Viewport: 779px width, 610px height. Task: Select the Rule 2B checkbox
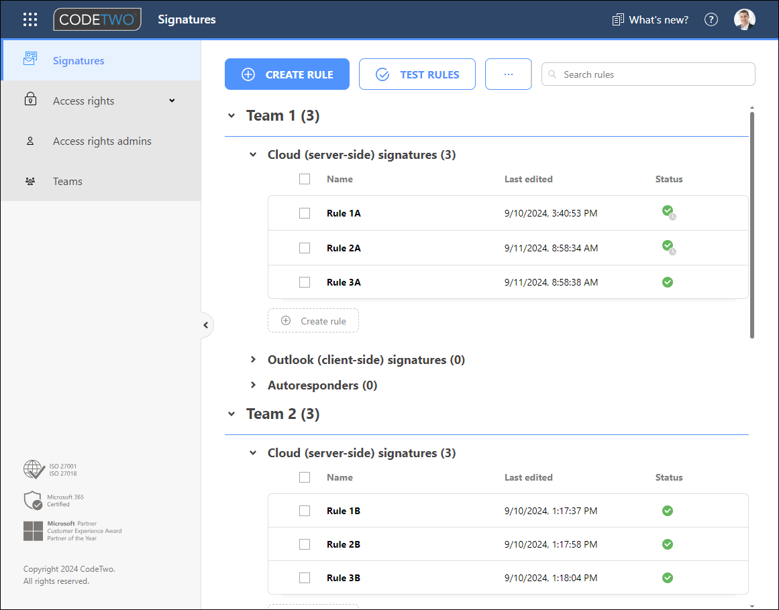(x=305, y=544)
